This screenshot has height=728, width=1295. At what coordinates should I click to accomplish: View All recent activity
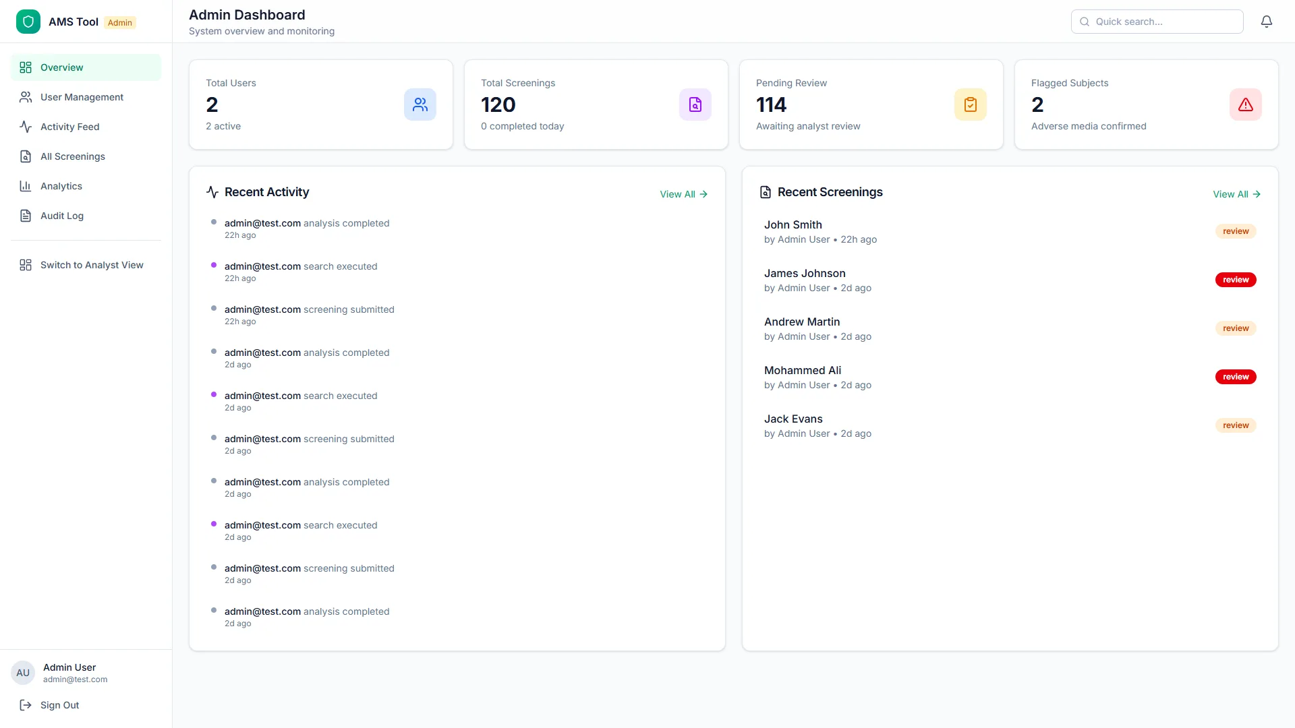(x=684, y=194)
